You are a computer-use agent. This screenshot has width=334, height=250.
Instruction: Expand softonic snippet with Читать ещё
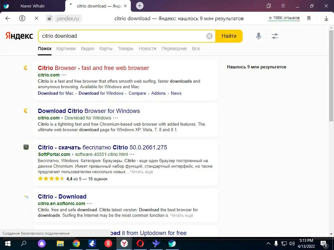[182, 215]
